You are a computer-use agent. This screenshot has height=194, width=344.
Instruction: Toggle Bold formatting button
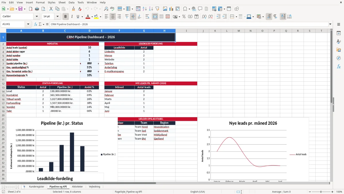click(x=66, y=17)
